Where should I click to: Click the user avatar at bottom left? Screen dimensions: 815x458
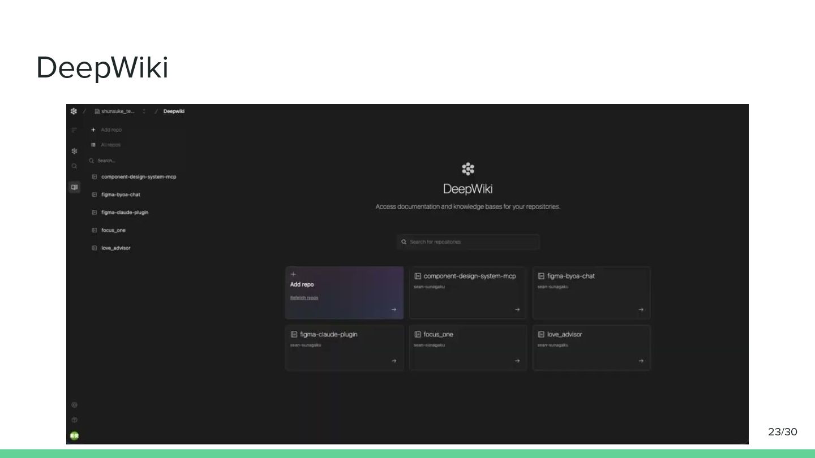[74, 435]
